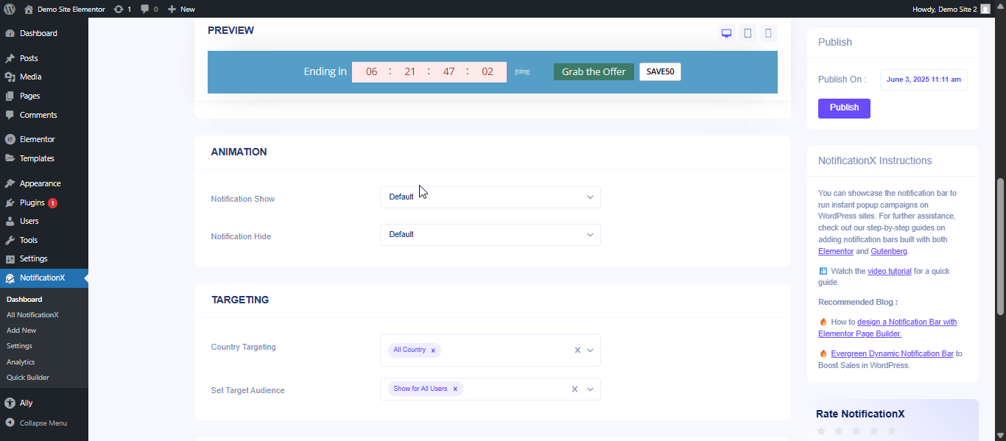Click the Collapse Menu arrow icon

point(10,423)
